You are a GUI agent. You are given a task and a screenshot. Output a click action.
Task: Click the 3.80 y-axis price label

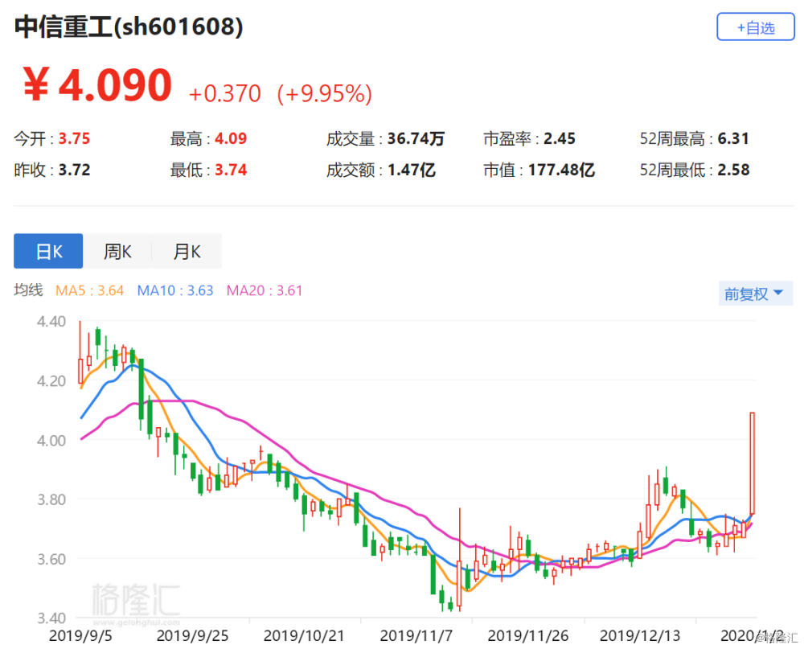tap(51, 499)
